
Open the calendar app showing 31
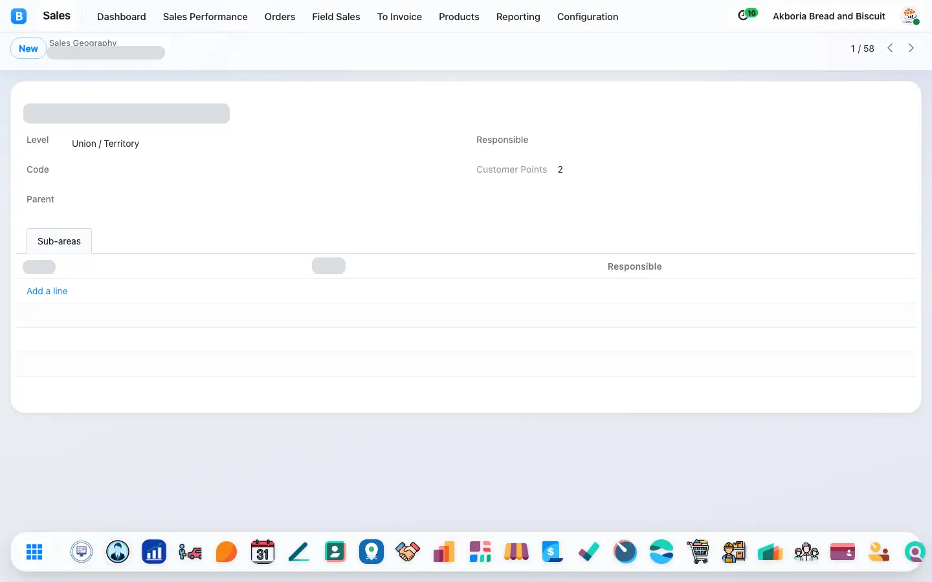coord(263,552)
